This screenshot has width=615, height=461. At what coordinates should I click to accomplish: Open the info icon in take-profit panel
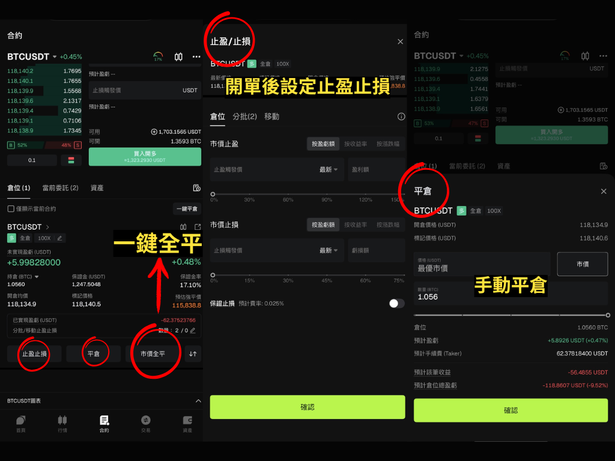pyautogui.click(x=401, y=116)
